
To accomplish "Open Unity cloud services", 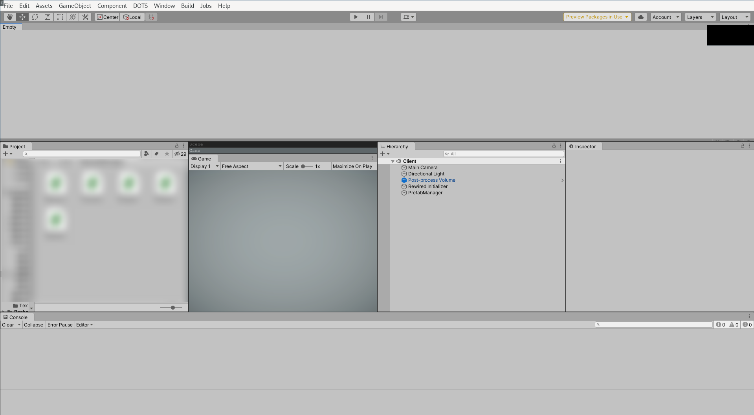I will tap(641, 17).
